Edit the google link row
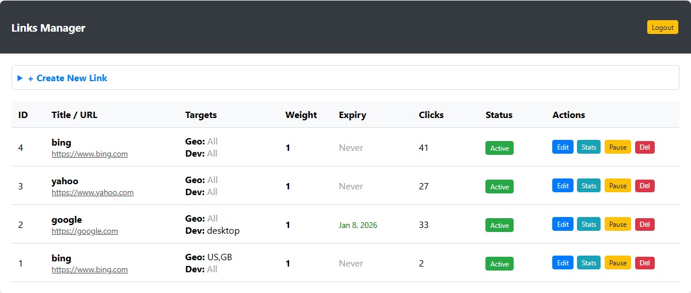Viewport: 691px width, 293px height. tap(563, 224)
